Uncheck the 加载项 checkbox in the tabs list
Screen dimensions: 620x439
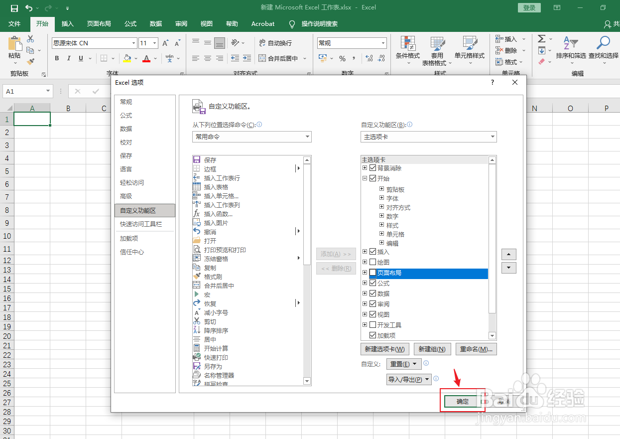pos(373,335)
